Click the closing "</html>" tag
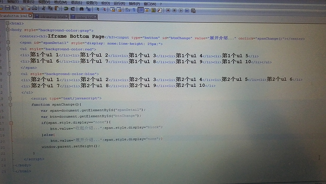The height and width of the screenshot is (184, 326). tap(23, 171)
